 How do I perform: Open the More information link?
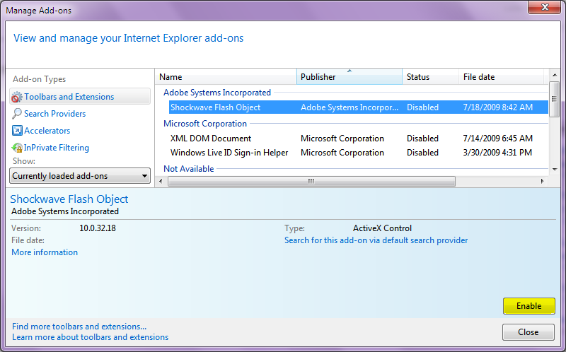(x=45, y=252)
